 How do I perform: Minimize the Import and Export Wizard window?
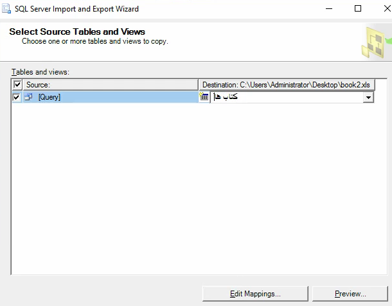329,9
